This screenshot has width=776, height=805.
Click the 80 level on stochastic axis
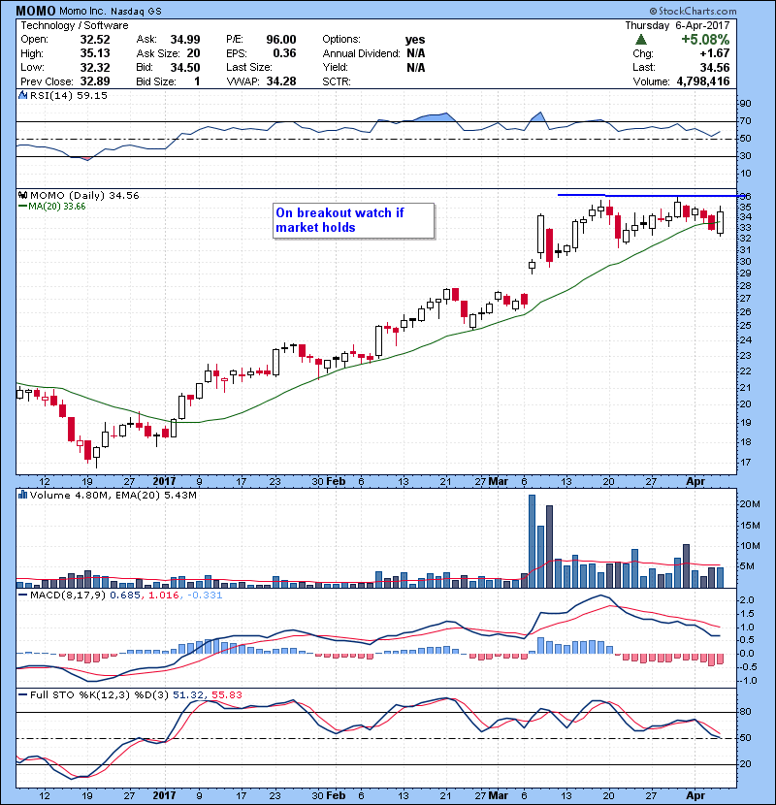pyautogui.click(x=745, y=712)
